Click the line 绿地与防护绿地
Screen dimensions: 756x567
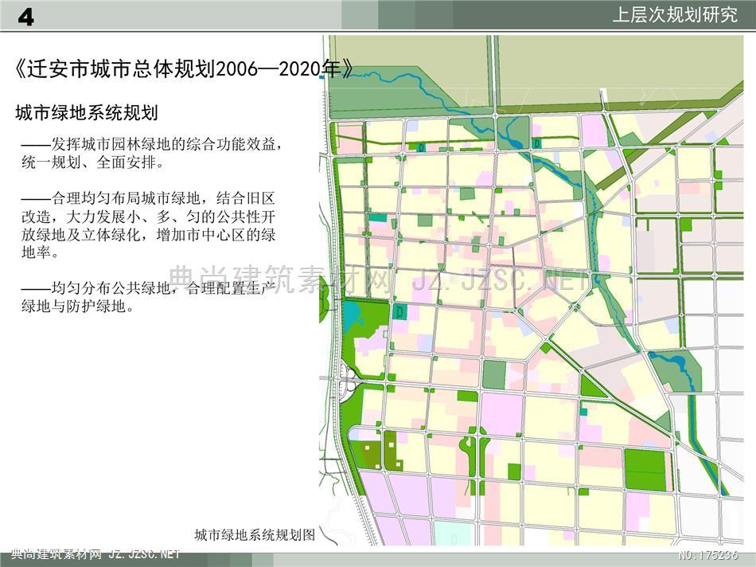click(x=78, y=306)
